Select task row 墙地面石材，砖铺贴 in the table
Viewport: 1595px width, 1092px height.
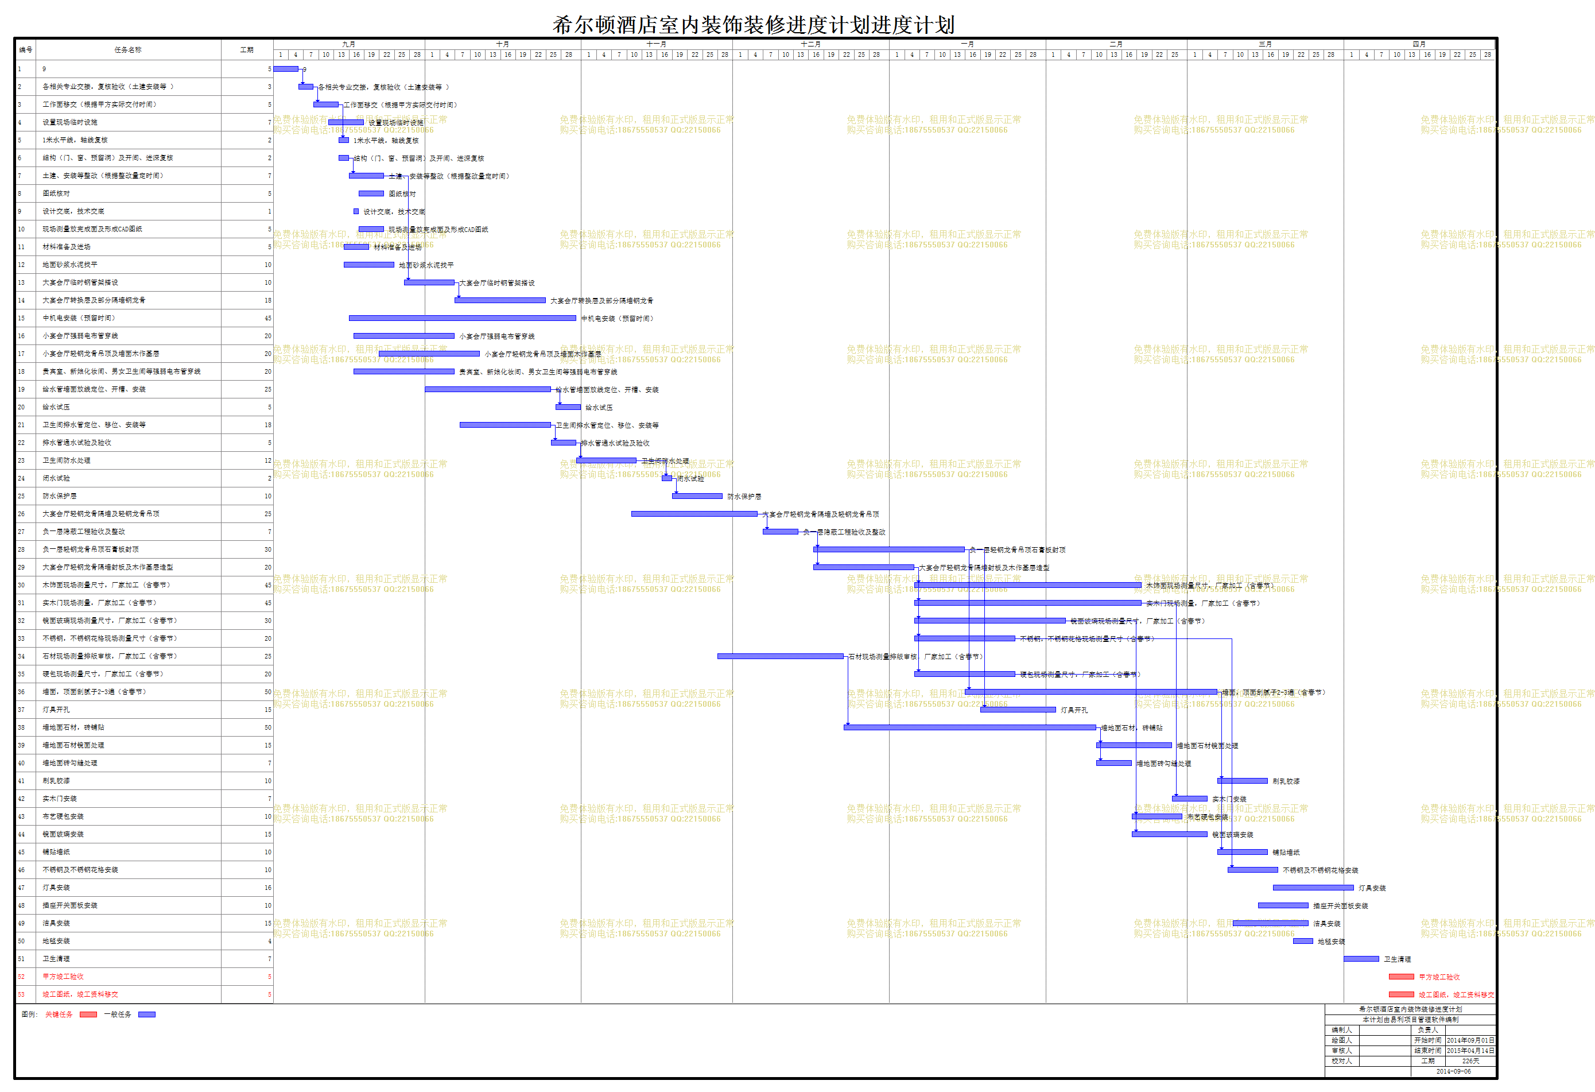144,727
